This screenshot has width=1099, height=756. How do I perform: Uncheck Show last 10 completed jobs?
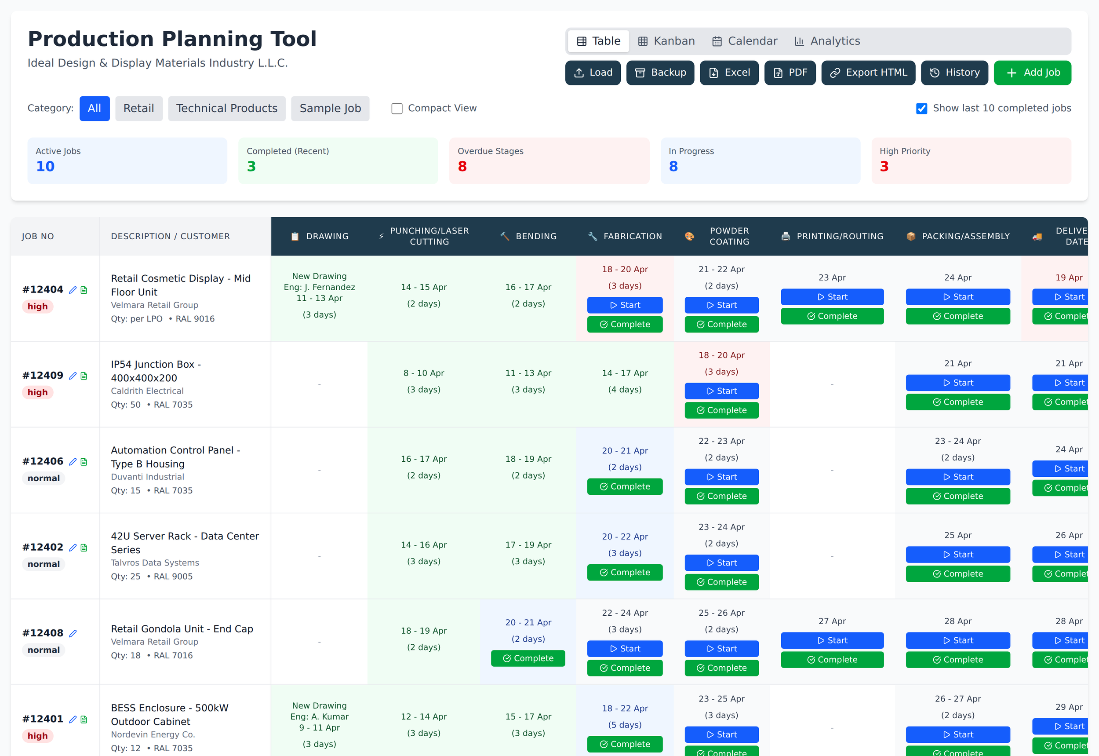921,109
